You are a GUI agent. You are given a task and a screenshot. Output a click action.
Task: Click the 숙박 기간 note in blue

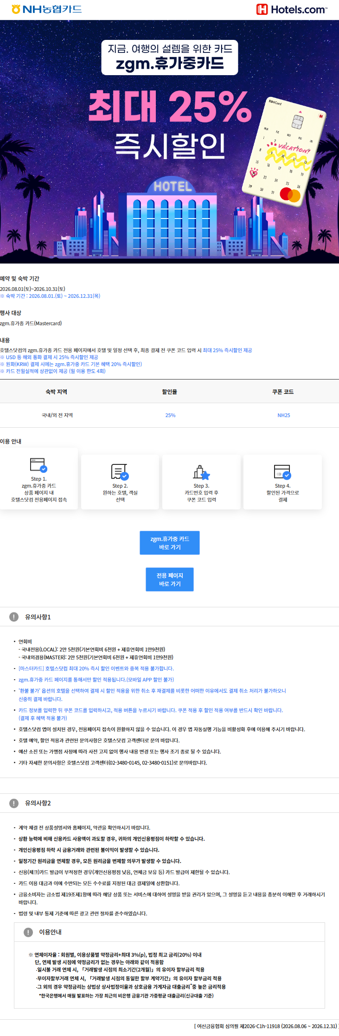(50, 296)
